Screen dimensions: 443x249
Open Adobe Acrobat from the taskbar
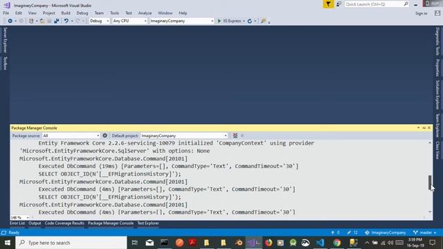point(192,243)
